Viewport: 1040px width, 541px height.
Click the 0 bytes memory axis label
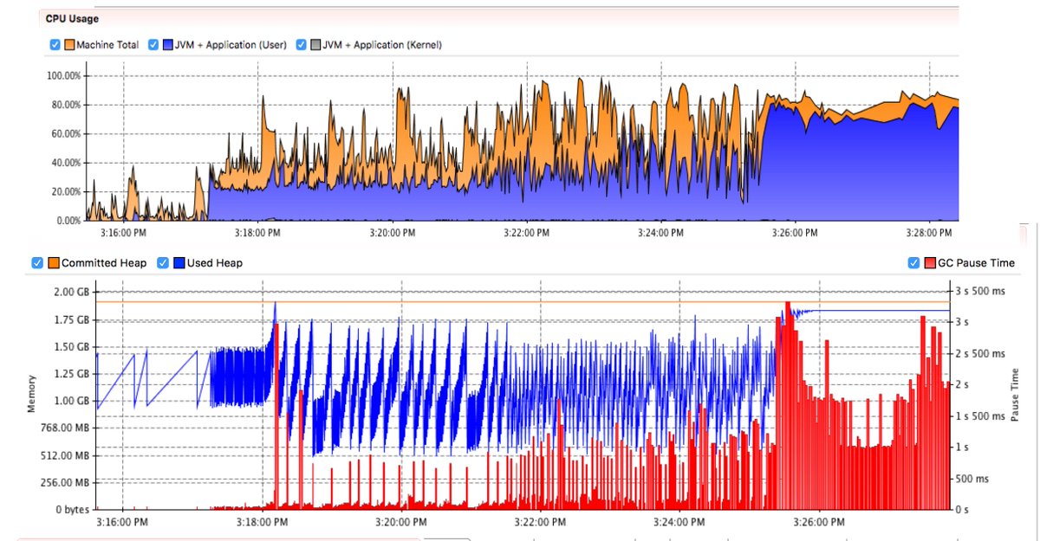(72, 509)
